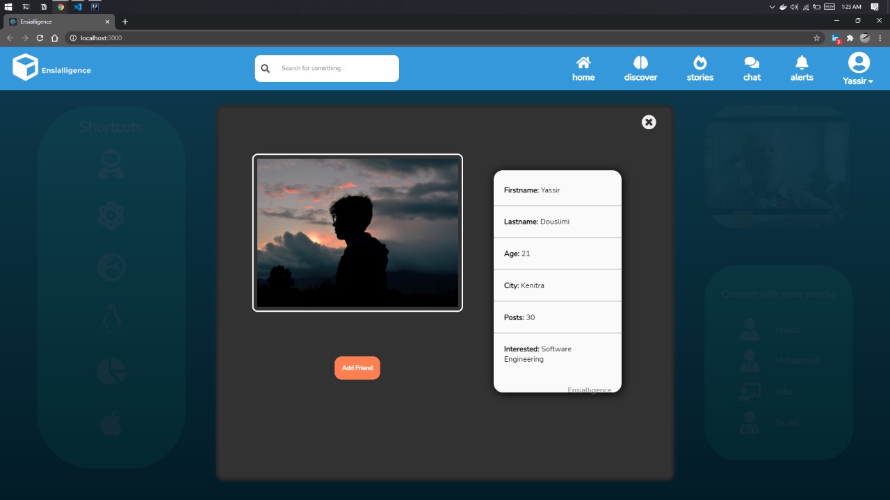Click the Add Friend button
Image resolution: width=890 pixels, height=500 pixels.
point(357,367)
